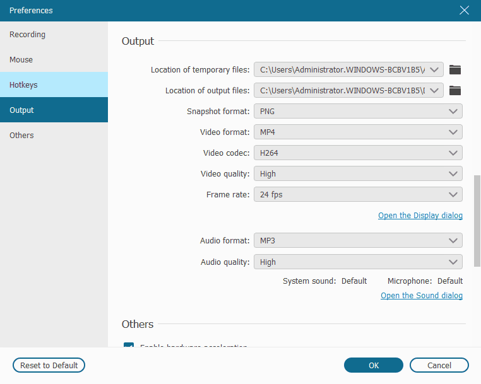Click the System sound Default value

pyautogui.click(x=354, y=281)
